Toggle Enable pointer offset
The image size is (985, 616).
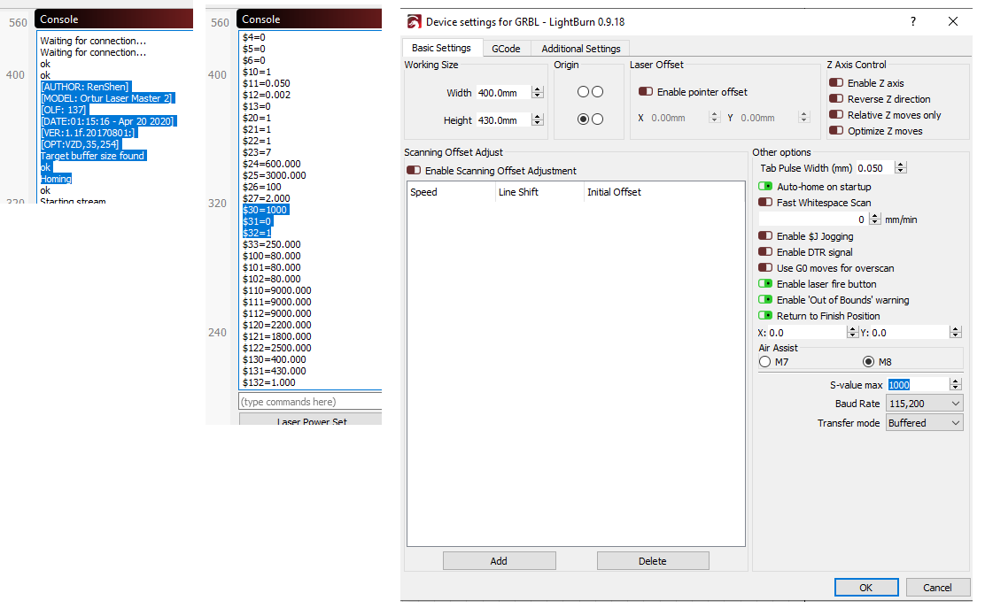pos(646,92)
